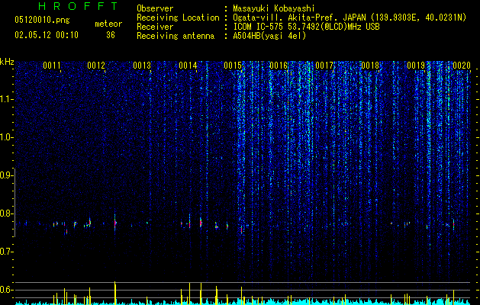Image resolution: width=480 pixels, height=305 pixels.
Task: Click the meteor label
Action: [108, 24]
